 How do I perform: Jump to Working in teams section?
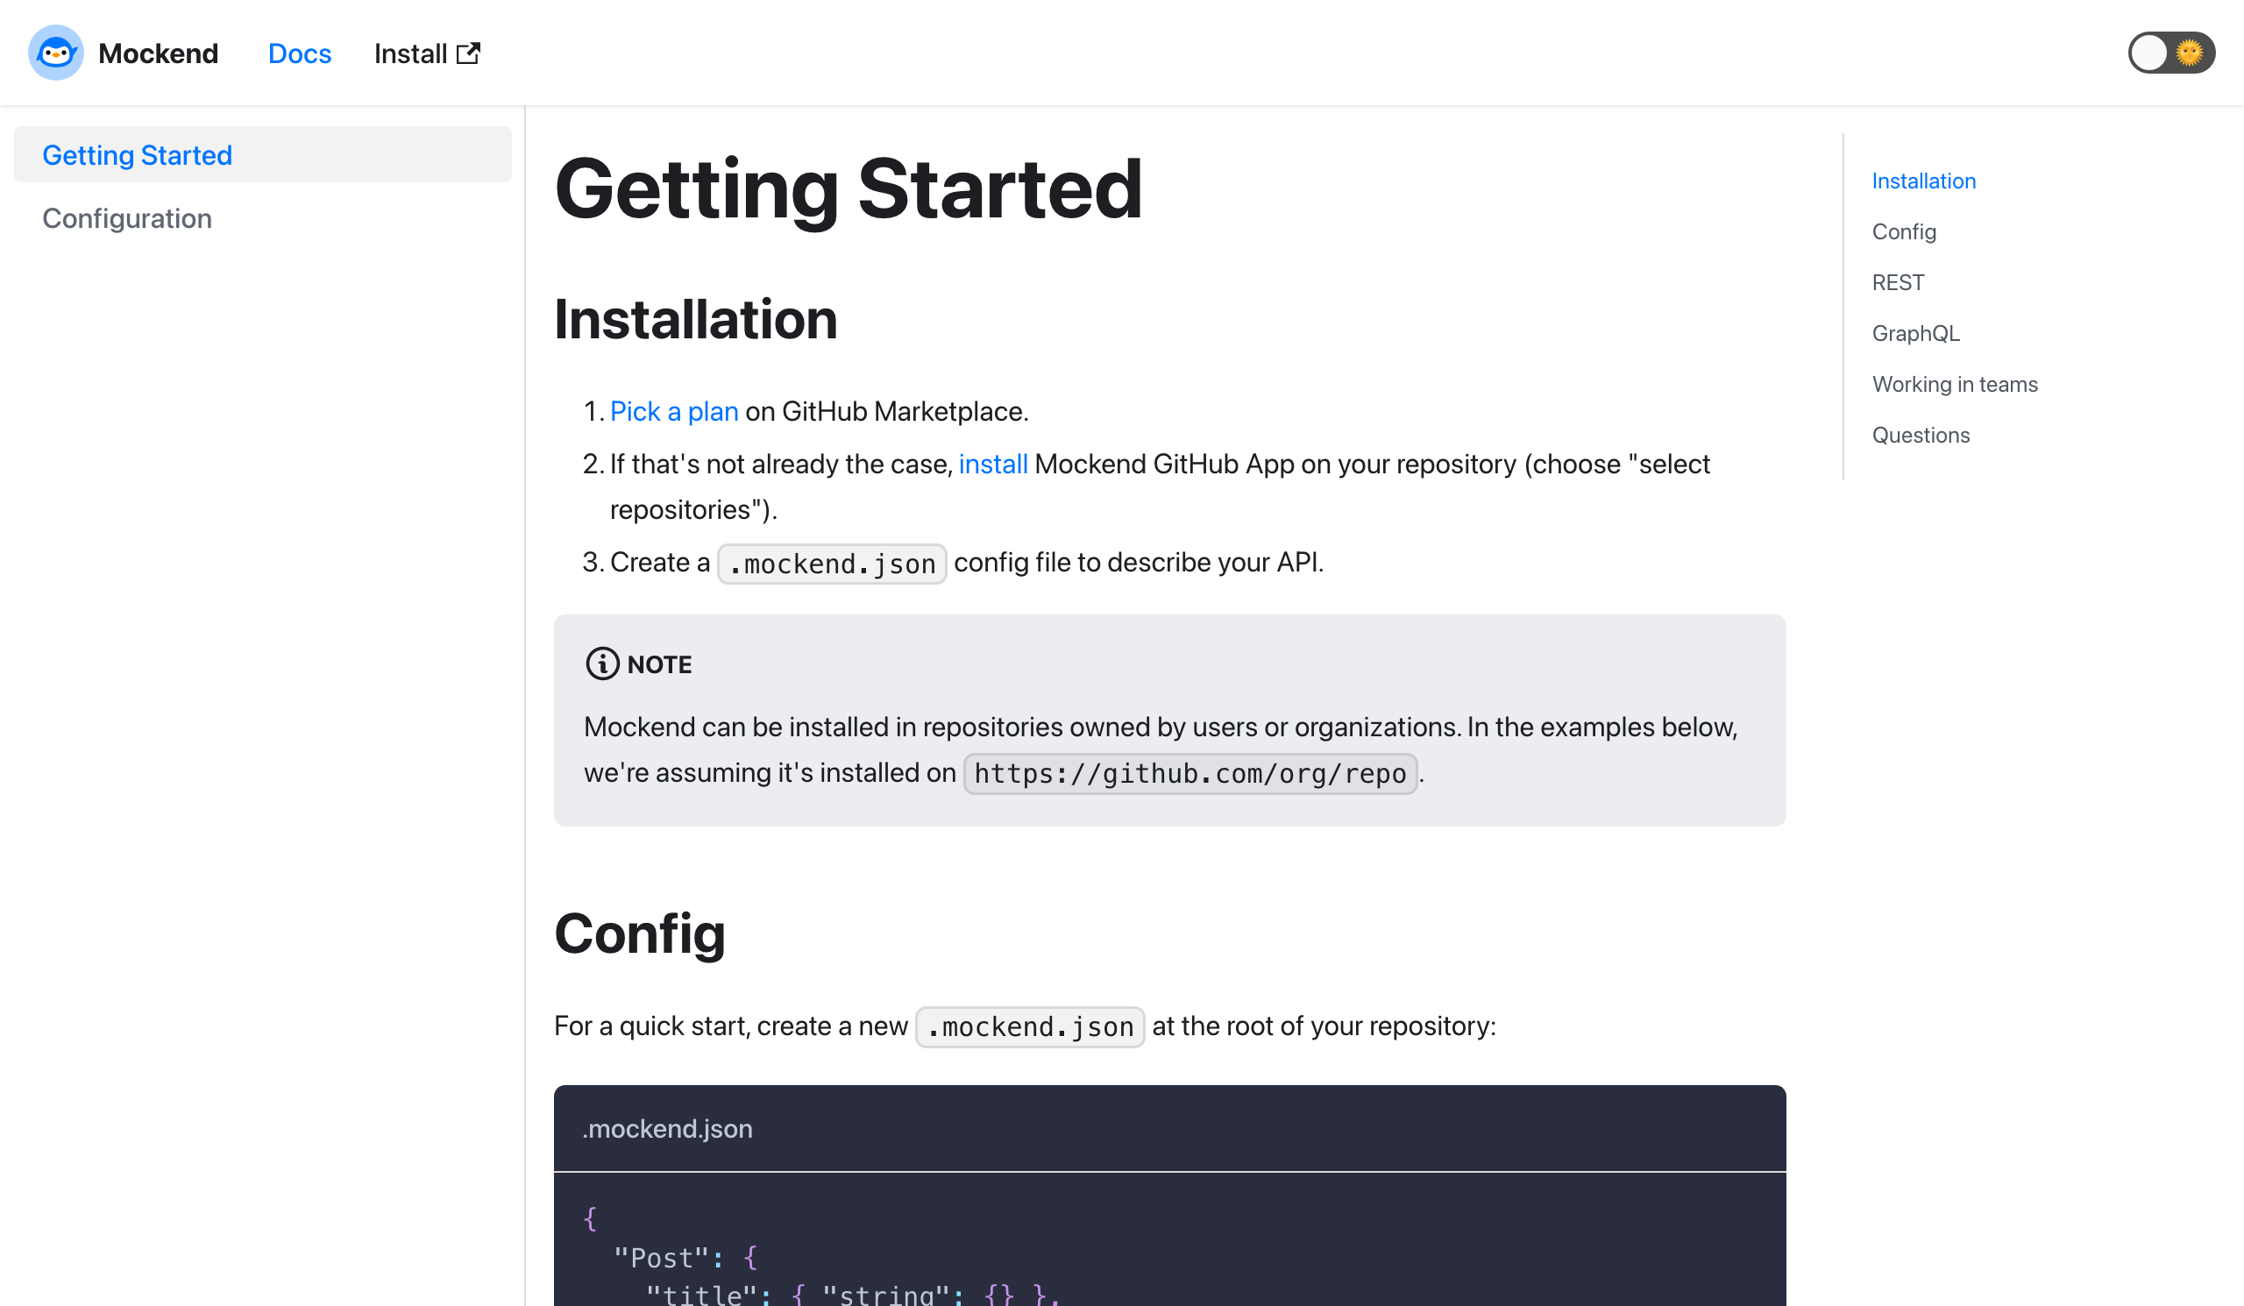click(1955, 384)
